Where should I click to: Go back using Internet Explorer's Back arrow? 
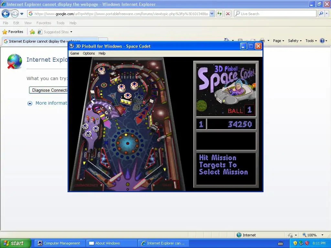(6, 14)
